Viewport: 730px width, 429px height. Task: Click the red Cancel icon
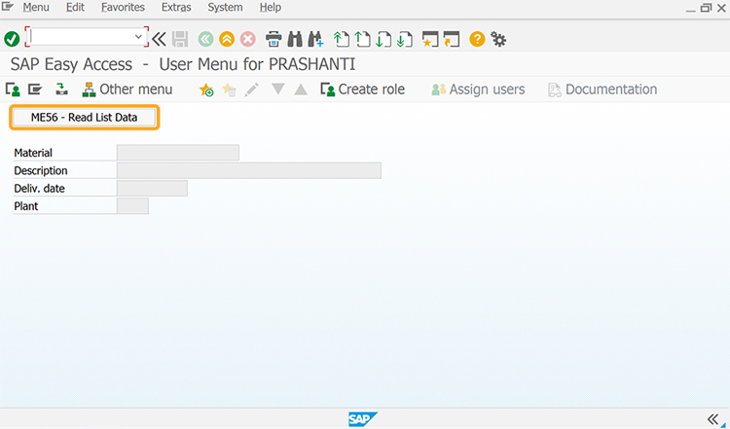point(248,39)
